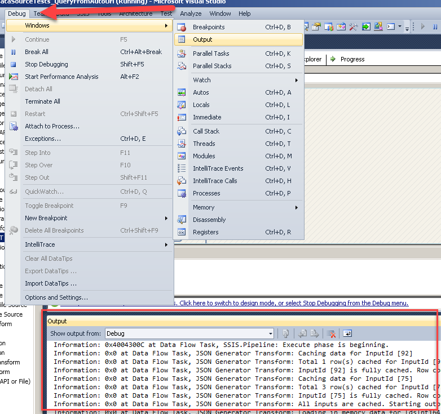Open the Registers window
The width and height of the screenshot is (441, 414).
click(239, 232)
